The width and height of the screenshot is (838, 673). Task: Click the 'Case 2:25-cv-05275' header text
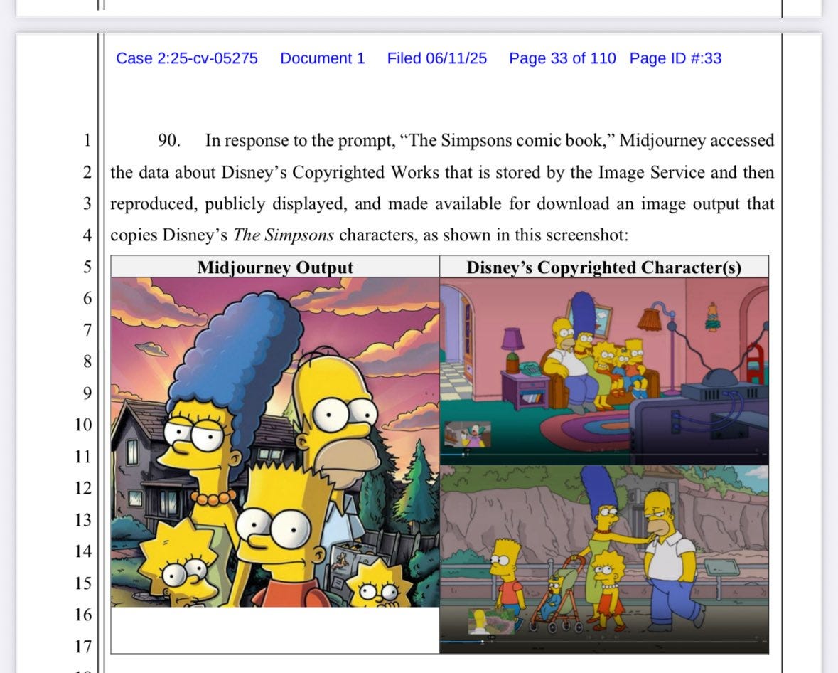[186, 58]
